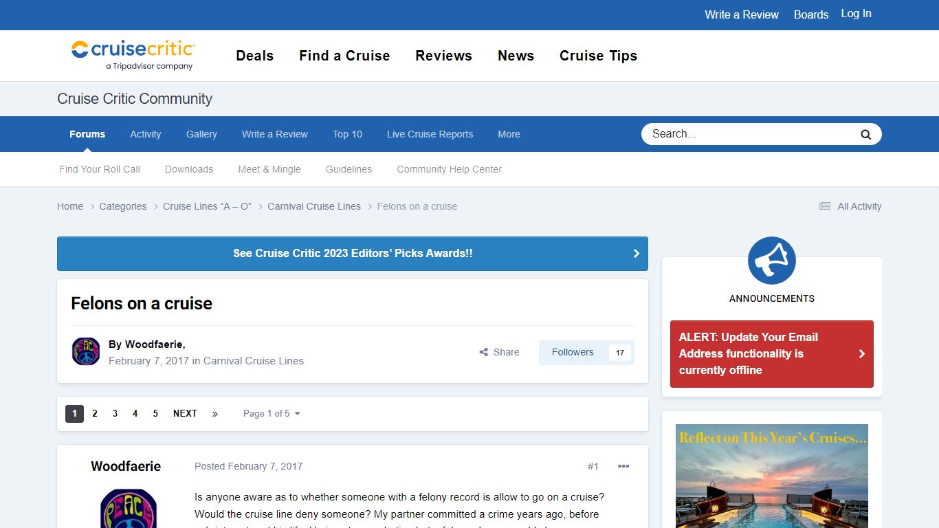Click the Share button

coord(500,352)
